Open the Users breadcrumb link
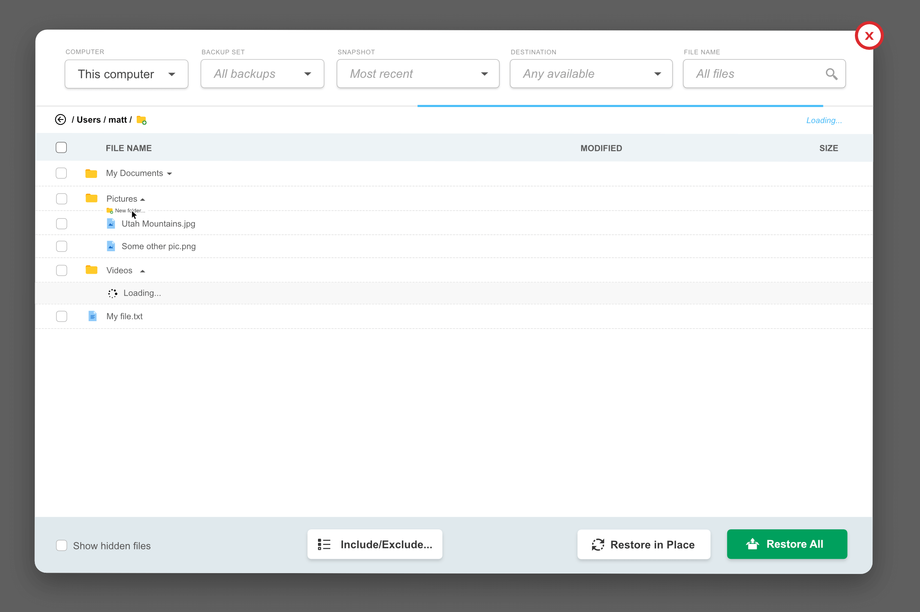The width and height of the screenshot is (920, 612). 89,119
